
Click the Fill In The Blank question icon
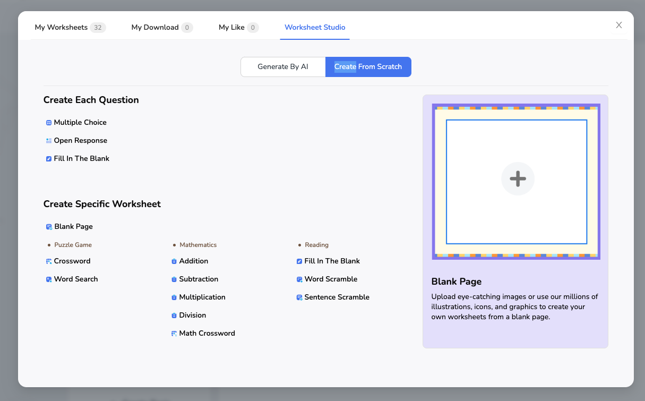48,158
